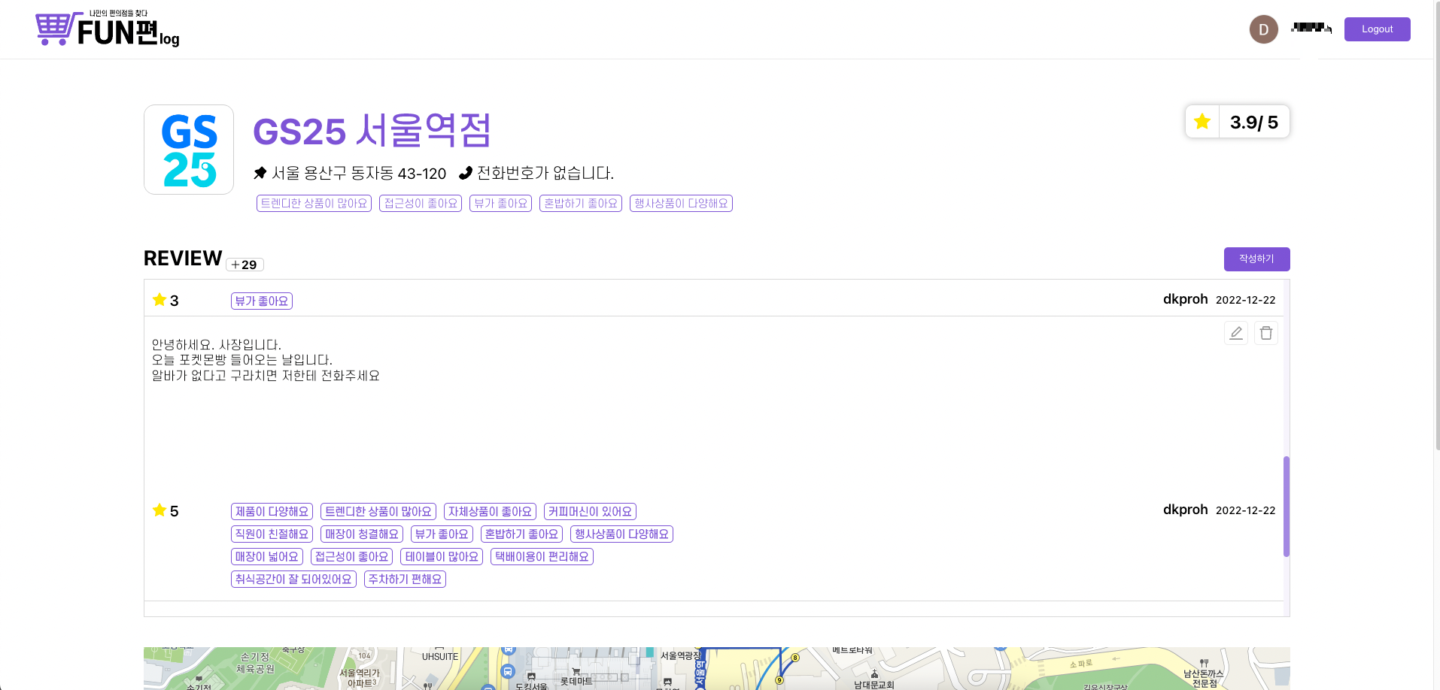The height and width of the screenshot is (690, 1440).
Task: Edit the review using the pencil icon
Action: click(1236, 333)
